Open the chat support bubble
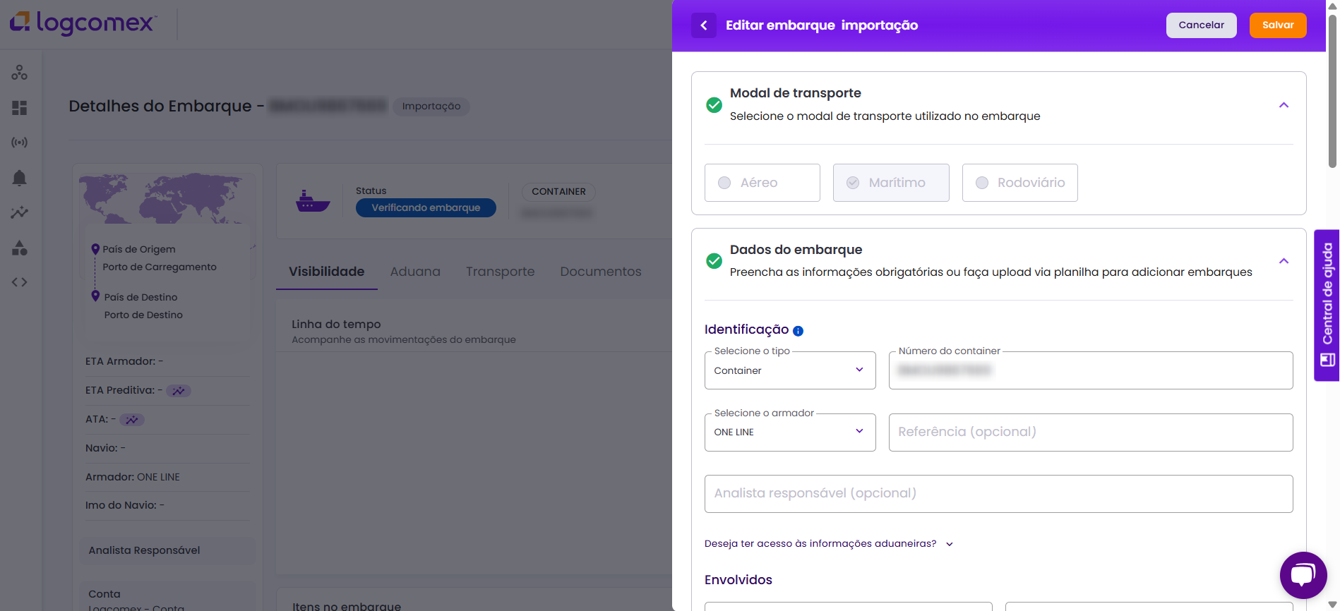1340x611 pixels. pos(1303,575)
